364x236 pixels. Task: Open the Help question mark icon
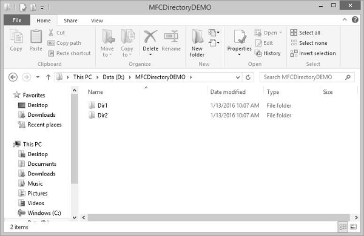[x=355, y=20]
